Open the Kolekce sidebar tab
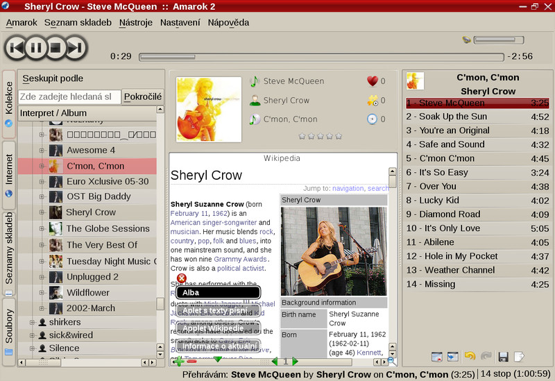Viewport: 555px width, 381px height. 9,104
